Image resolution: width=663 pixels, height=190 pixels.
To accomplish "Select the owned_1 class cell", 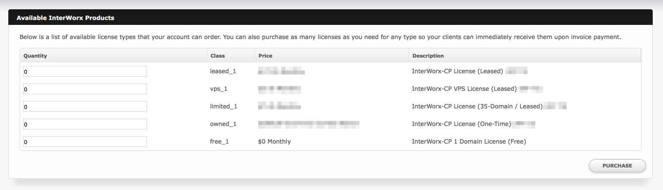I will (223, 124).
